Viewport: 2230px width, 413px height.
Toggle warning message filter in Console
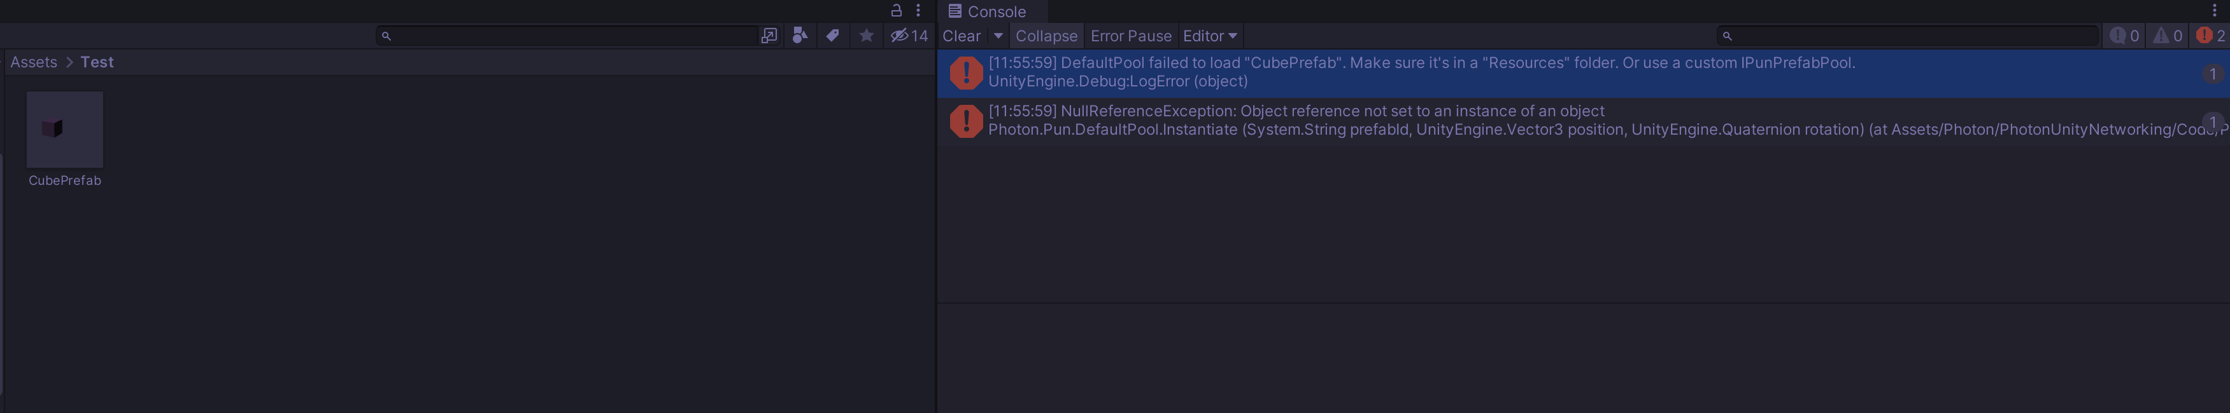(x=2167, y=36)
